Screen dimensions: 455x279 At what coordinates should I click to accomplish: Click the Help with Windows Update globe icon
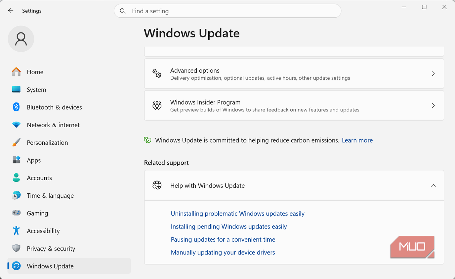click(x=157, y=185)
